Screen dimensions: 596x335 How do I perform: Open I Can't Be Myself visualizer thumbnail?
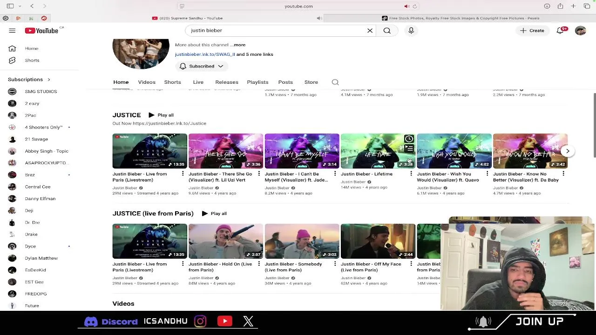tap(302, 151)
